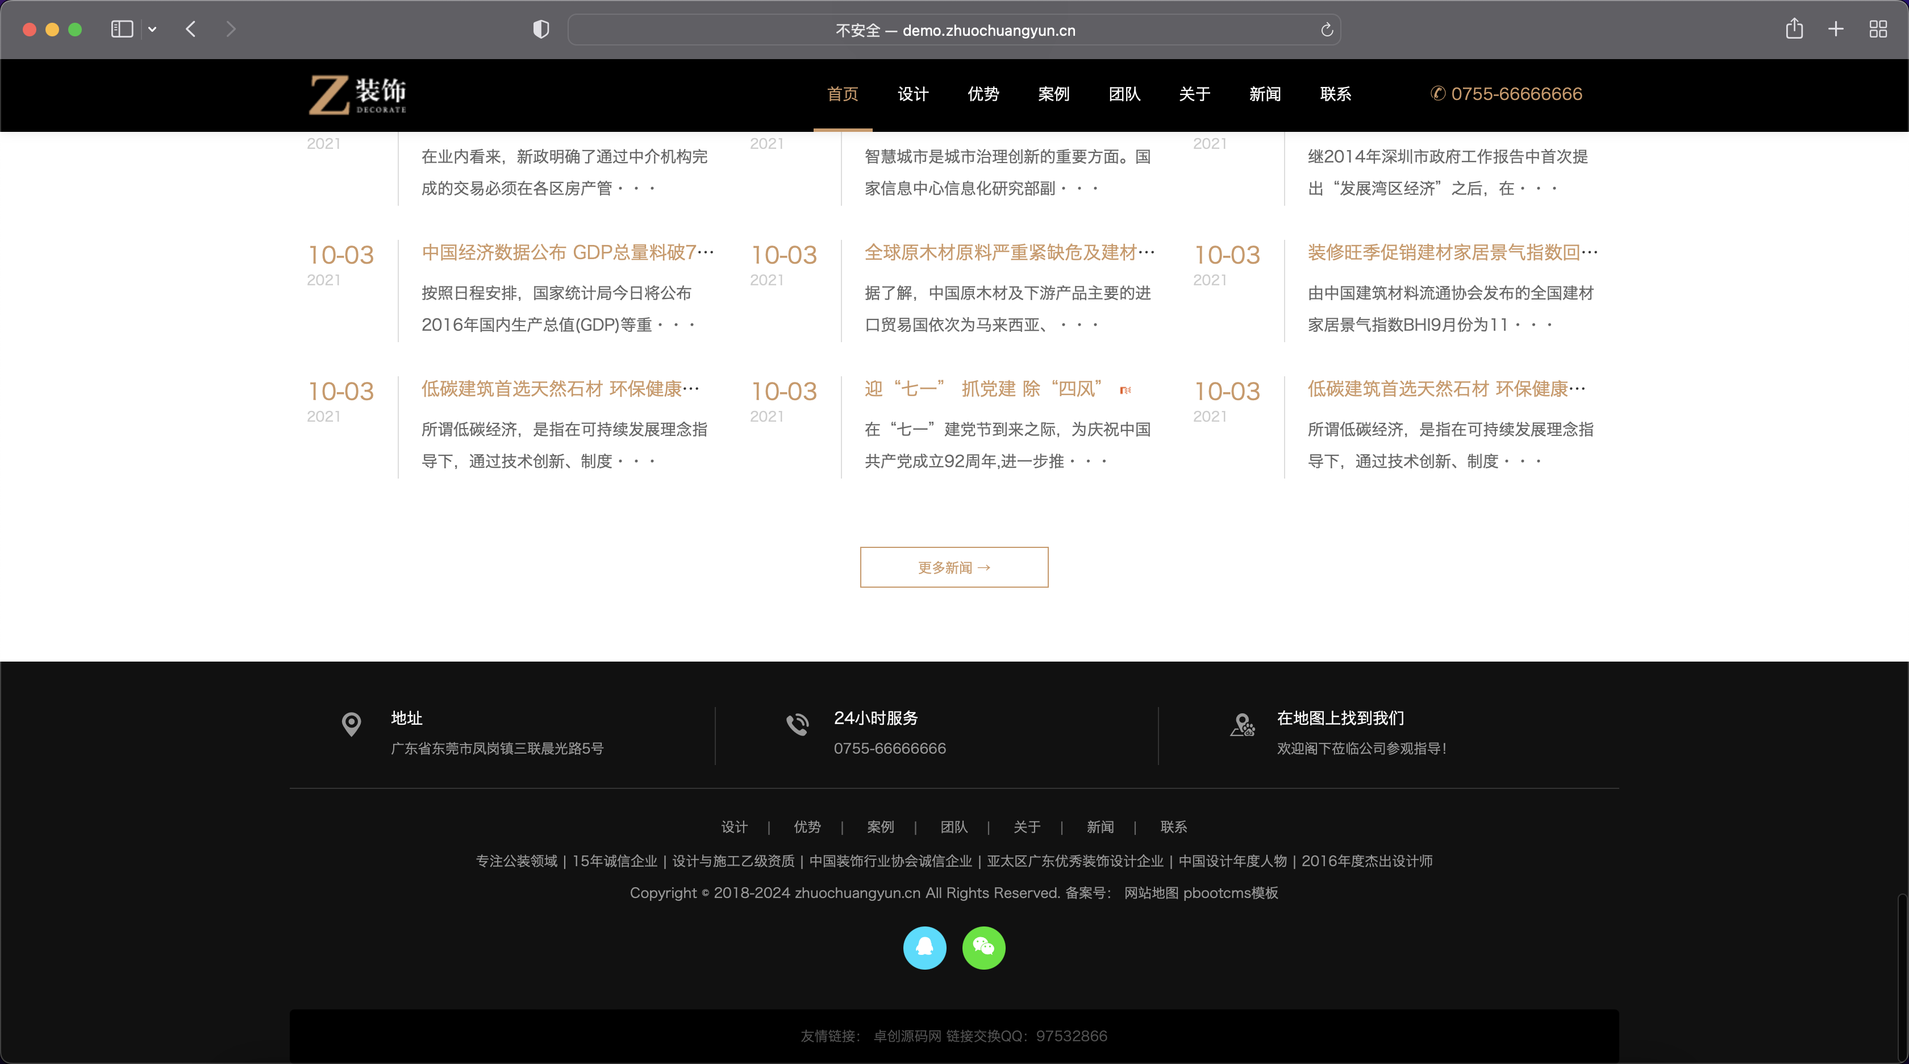Click the 更多新闻 button
Image resolution: width=1909 pixels, height=1064 pixels.
coord(954,567)
